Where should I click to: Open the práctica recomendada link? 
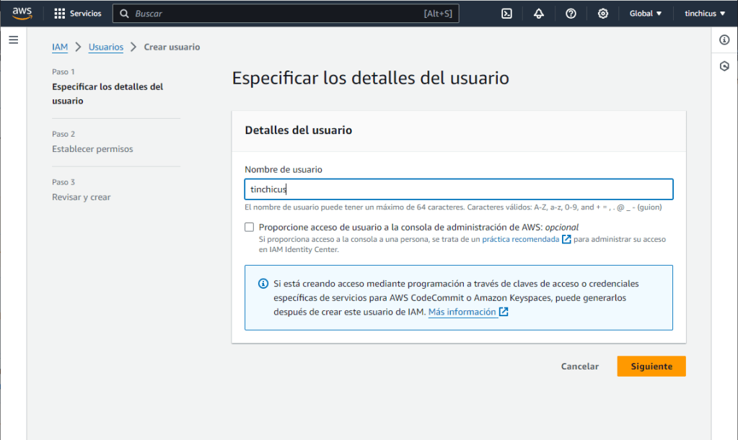(x=520, y=239)
